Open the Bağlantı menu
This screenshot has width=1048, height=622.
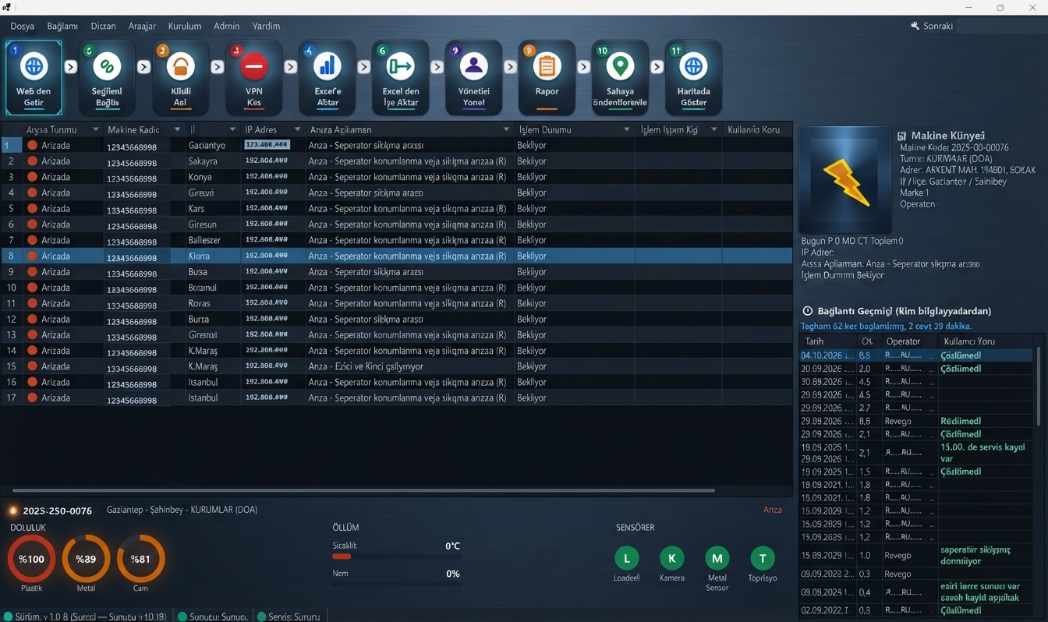click(62, 26)
